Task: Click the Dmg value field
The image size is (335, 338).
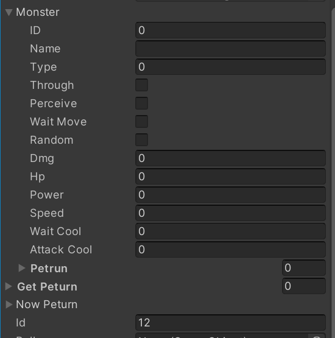Action: pos(230,158)
